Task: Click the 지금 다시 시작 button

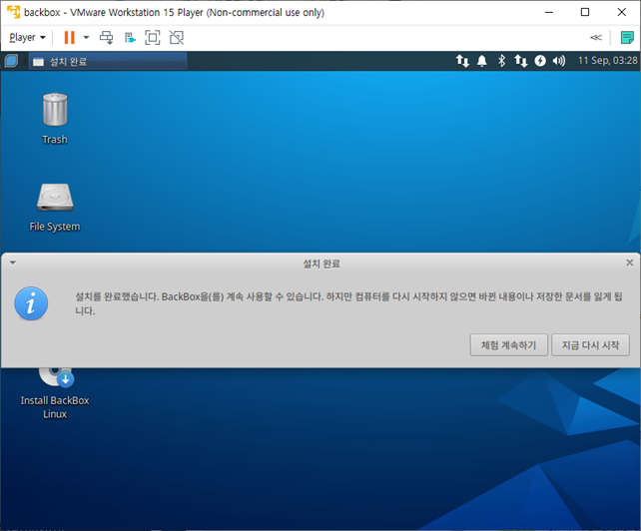Action: [590, 345]
